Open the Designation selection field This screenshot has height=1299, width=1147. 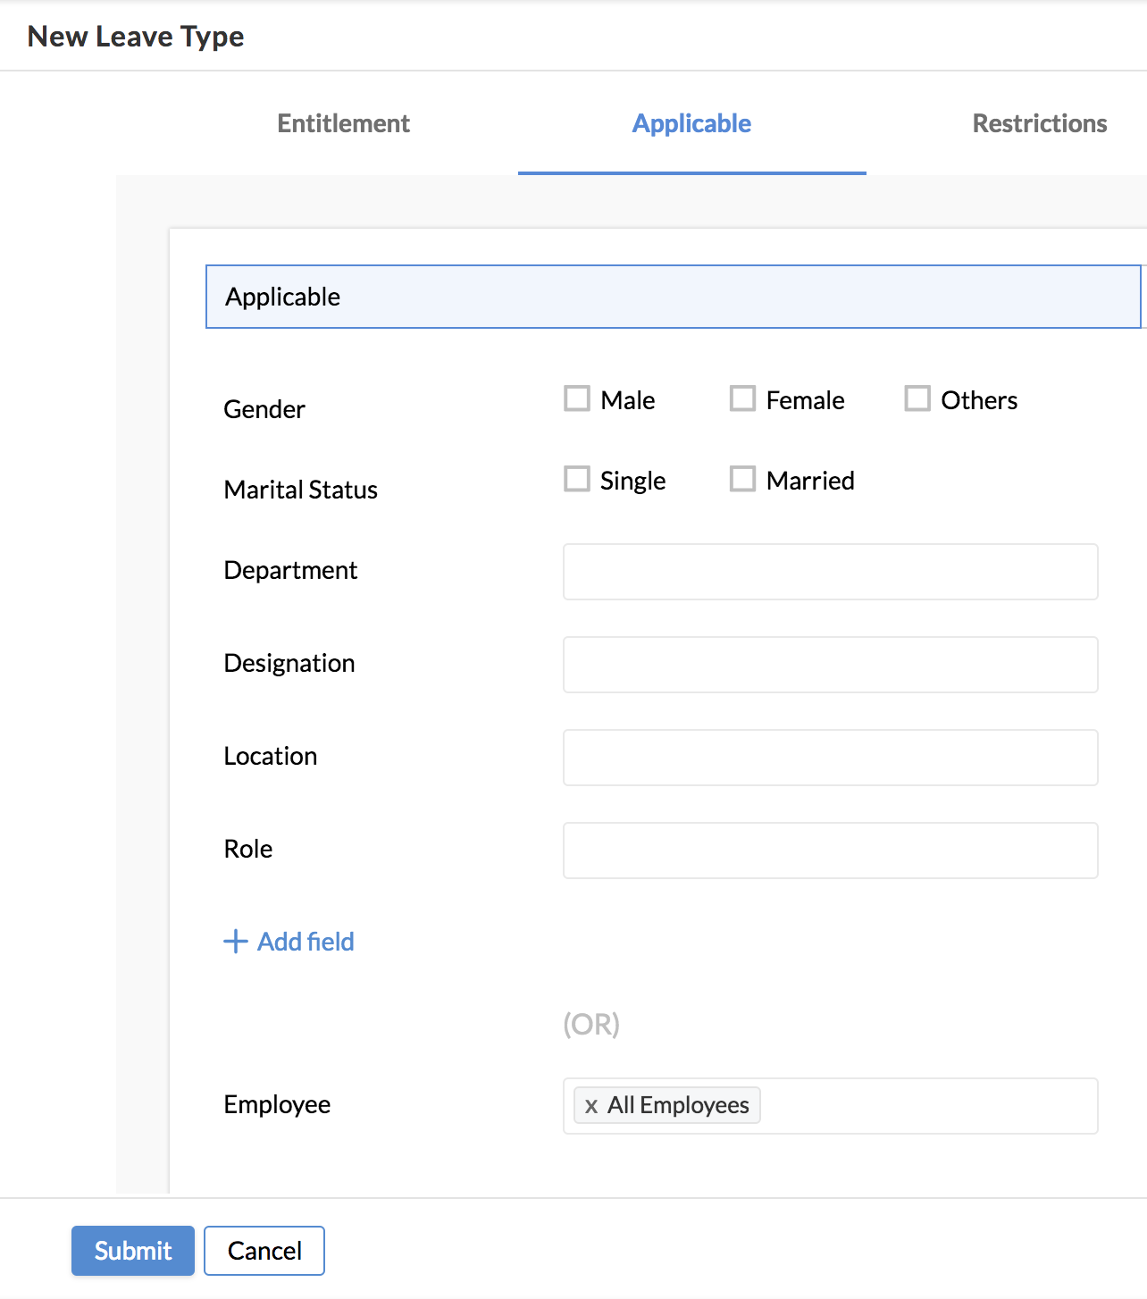click(830, 665)
